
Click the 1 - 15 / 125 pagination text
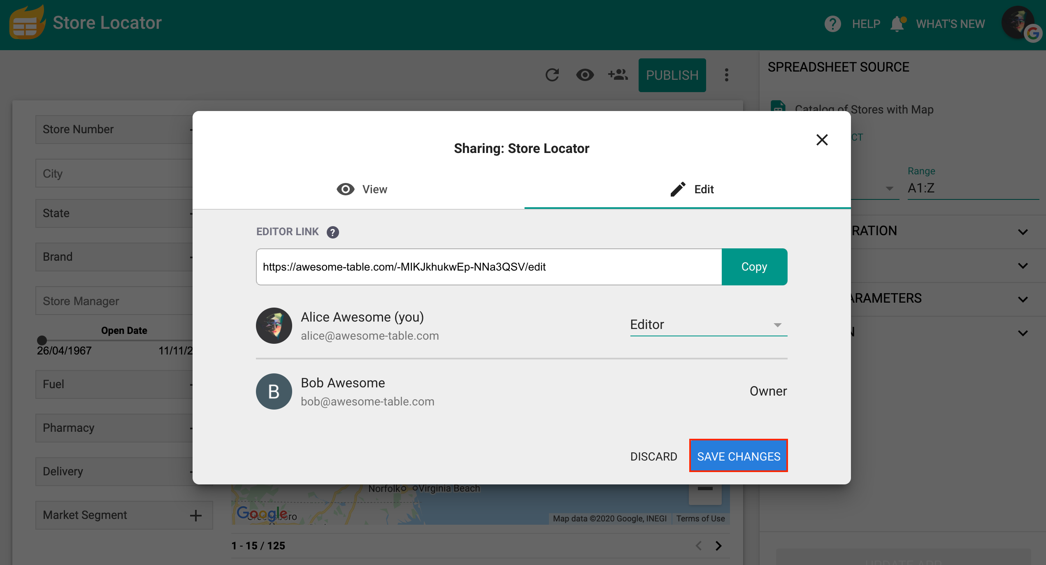258,546
